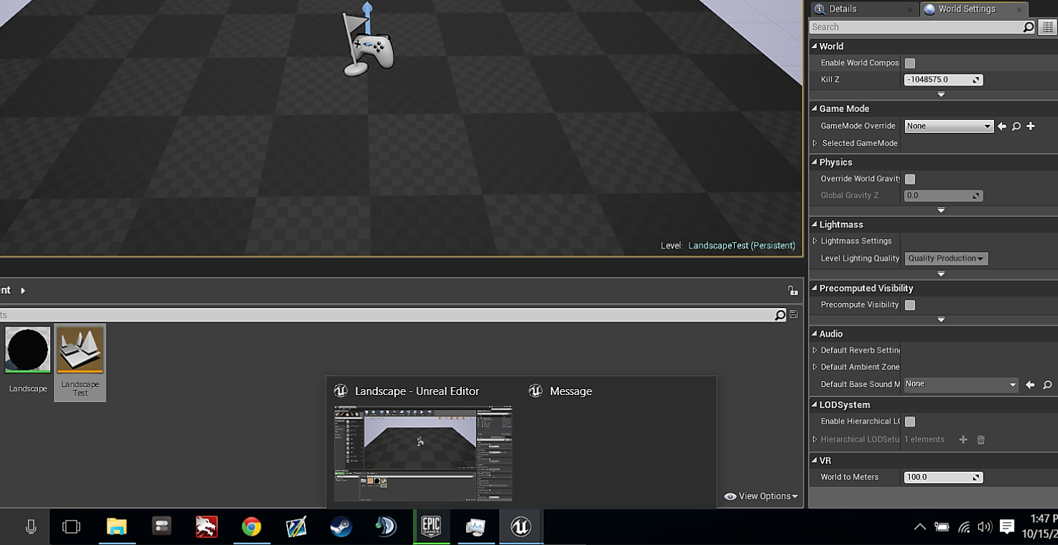This screenshot has width=1058, height=545.
Task: Switch to the Message window preview
Action: click(570, 391)
